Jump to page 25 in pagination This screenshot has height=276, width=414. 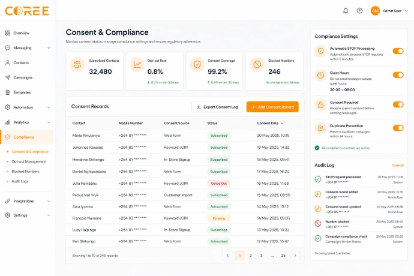pyautogui.click(x=283, y=256)
